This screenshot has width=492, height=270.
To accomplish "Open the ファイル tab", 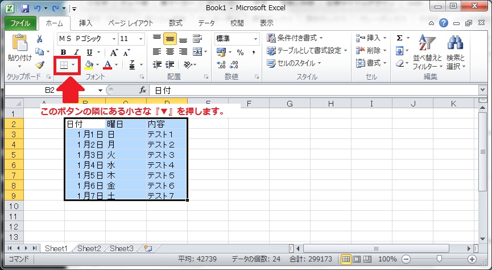I will tap(20, 23).
